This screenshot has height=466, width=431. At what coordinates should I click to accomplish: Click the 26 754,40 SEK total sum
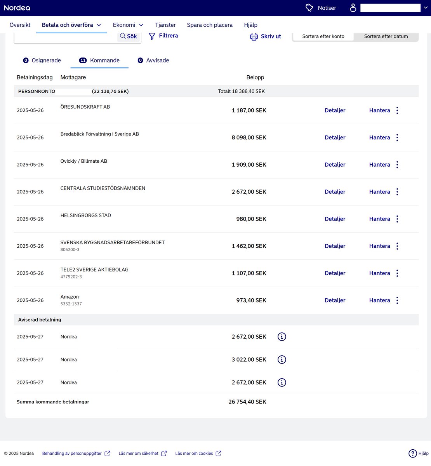247,402
